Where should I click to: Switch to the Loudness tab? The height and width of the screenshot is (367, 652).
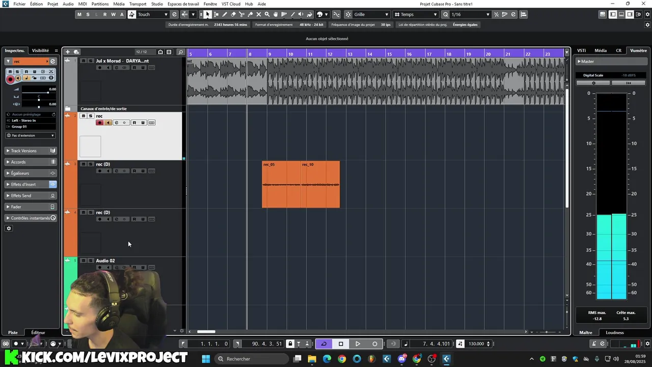click(x=615, y=332)
